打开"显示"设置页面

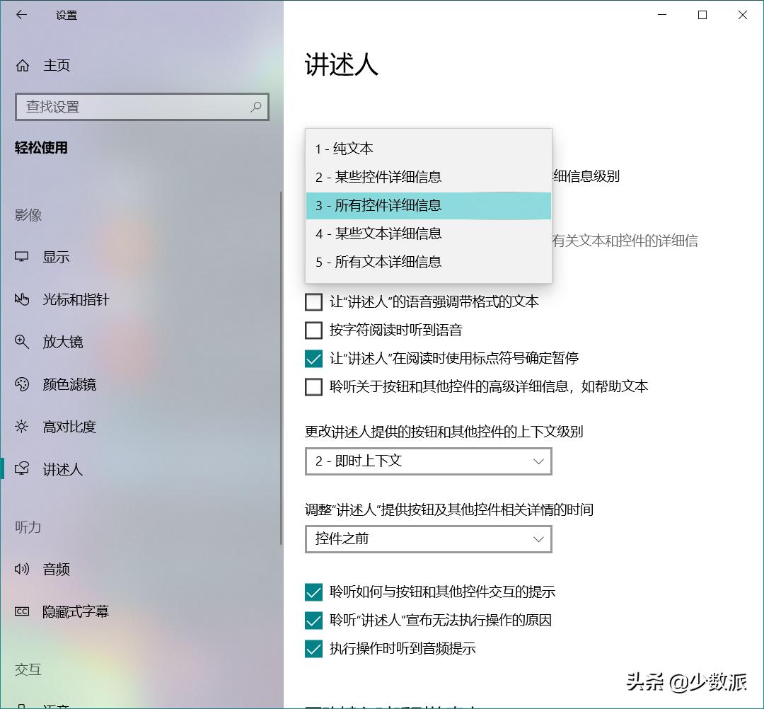click(x=55, y=257)
